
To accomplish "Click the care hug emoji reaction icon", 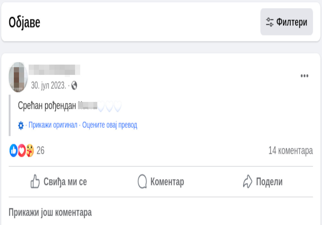I will click(30, 150).
